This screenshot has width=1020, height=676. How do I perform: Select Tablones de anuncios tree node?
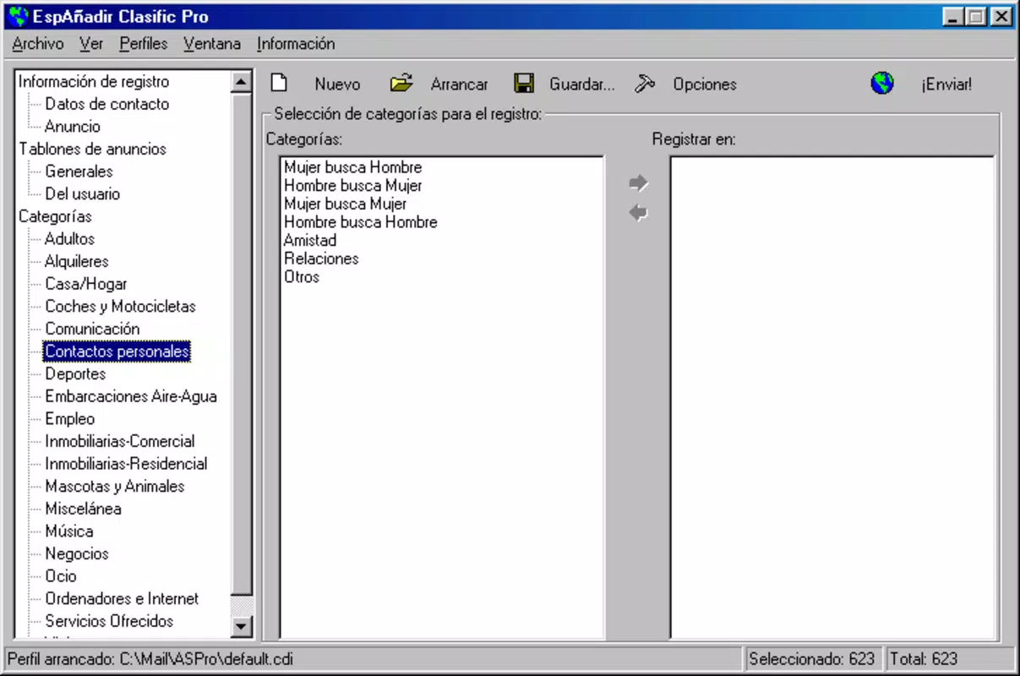click(x=93, y=149)
